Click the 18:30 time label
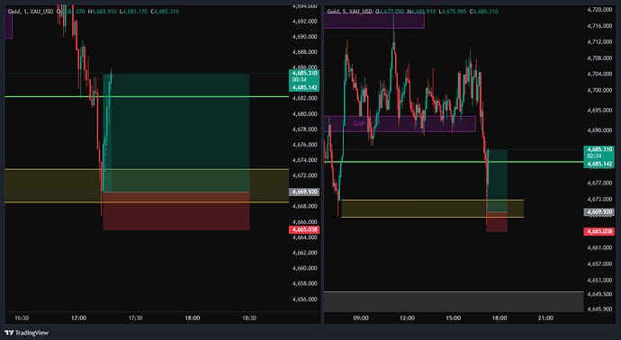621x340 pixels. [x=249, y=318]
